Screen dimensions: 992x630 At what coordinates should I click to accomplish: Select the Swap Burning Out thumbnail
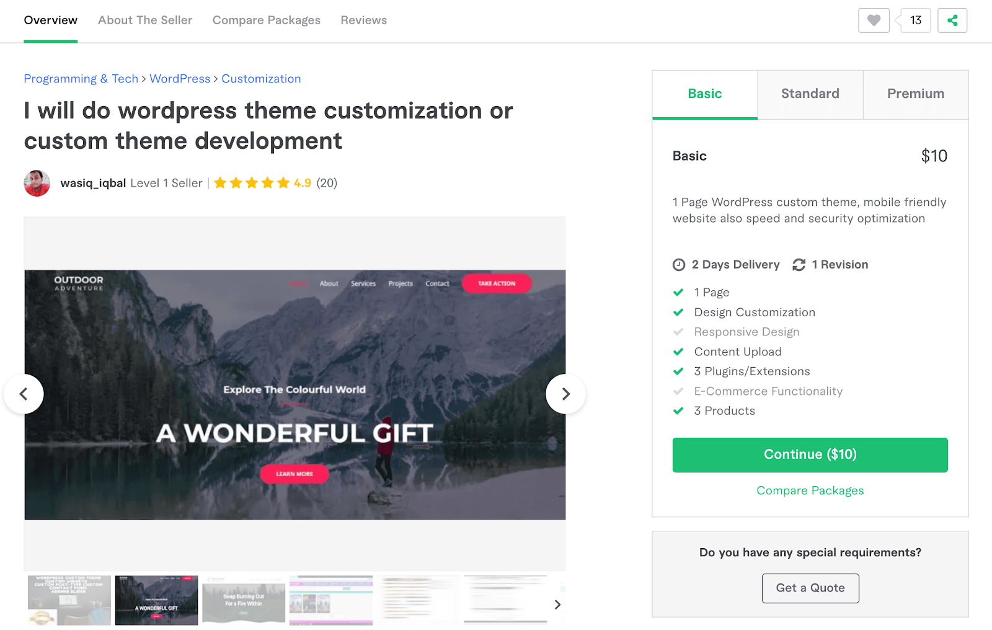(244, 600)
